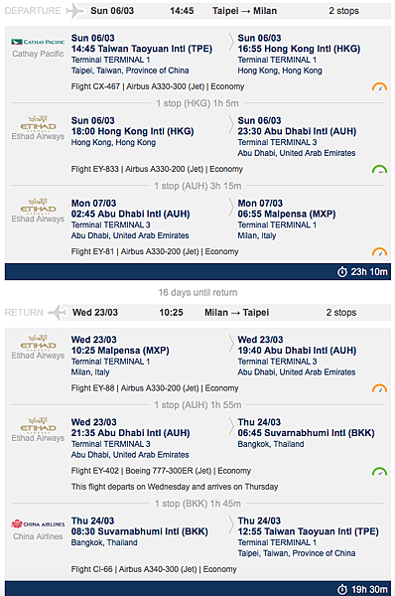The image size is (395, 596).
Task: Click the stopwatch icon next to 19h 30m
Action: 342,589
